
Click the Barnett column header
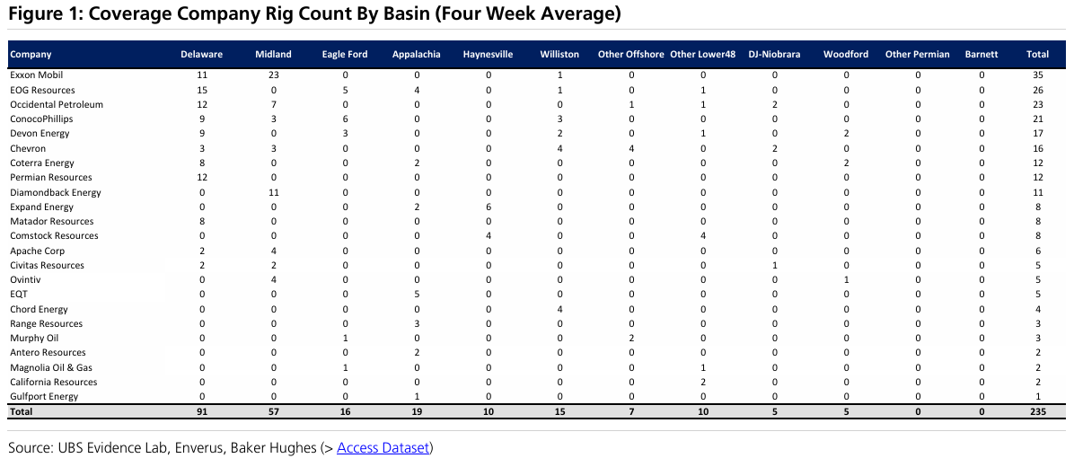pyautogui.click(x=982, y=55)
